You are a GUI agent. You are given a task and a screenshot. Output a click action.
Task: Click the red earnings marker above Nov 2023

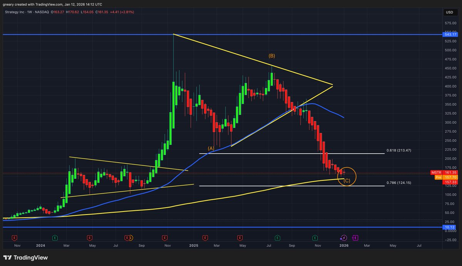pos(15,238)
